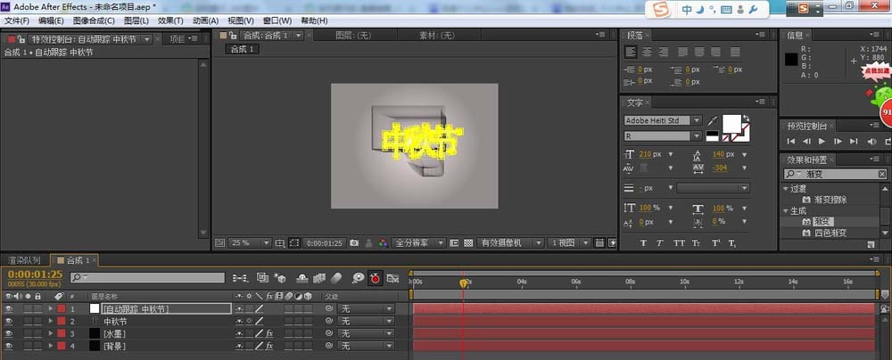
Task: Toggle visibility of the [背景] layer
Action: point(9,345)
